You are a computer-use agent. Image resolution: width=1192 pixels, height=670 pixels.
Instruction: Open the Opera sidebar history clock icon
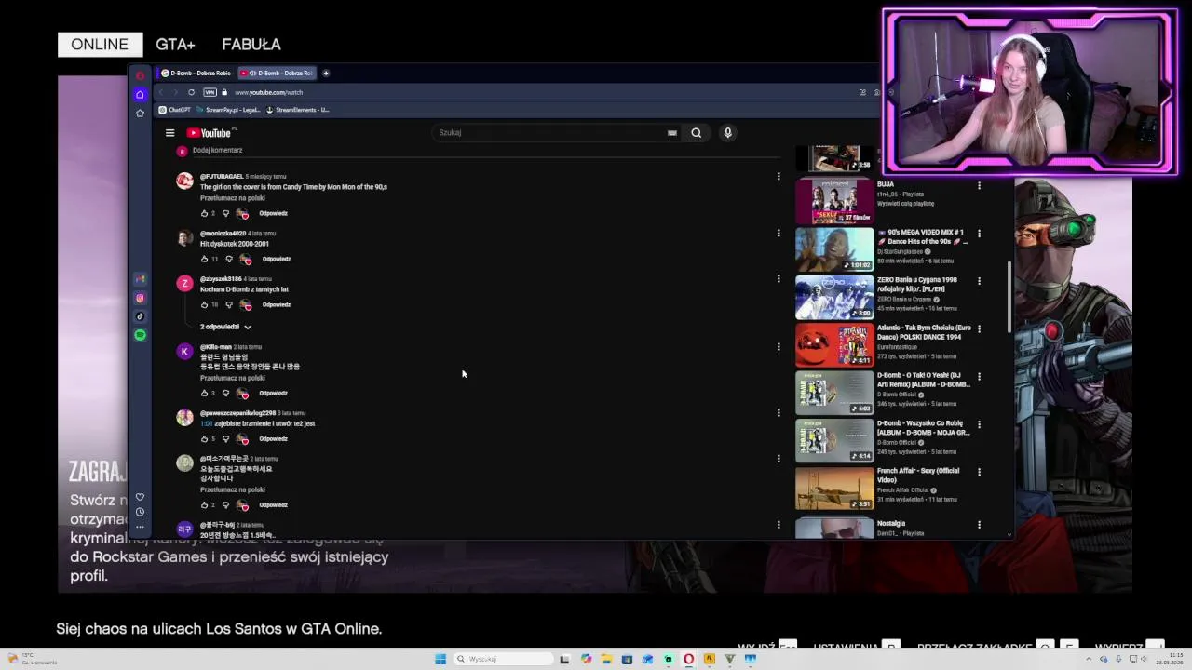tap(140, 512)
